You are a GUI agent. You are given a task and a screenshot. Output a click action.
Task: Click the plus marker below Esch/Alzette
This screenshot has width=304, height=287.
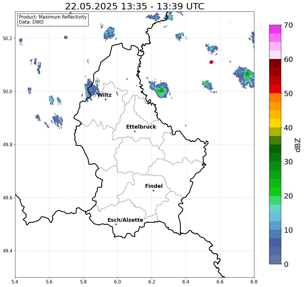pos(116,224)
